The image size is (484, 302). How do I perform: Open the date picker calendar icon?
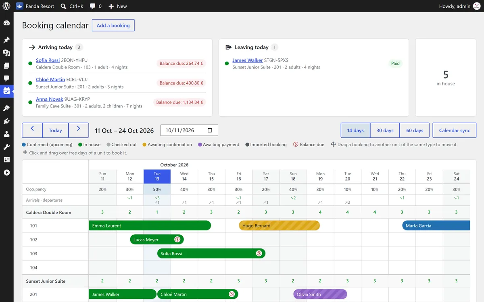tap(210, 130)
